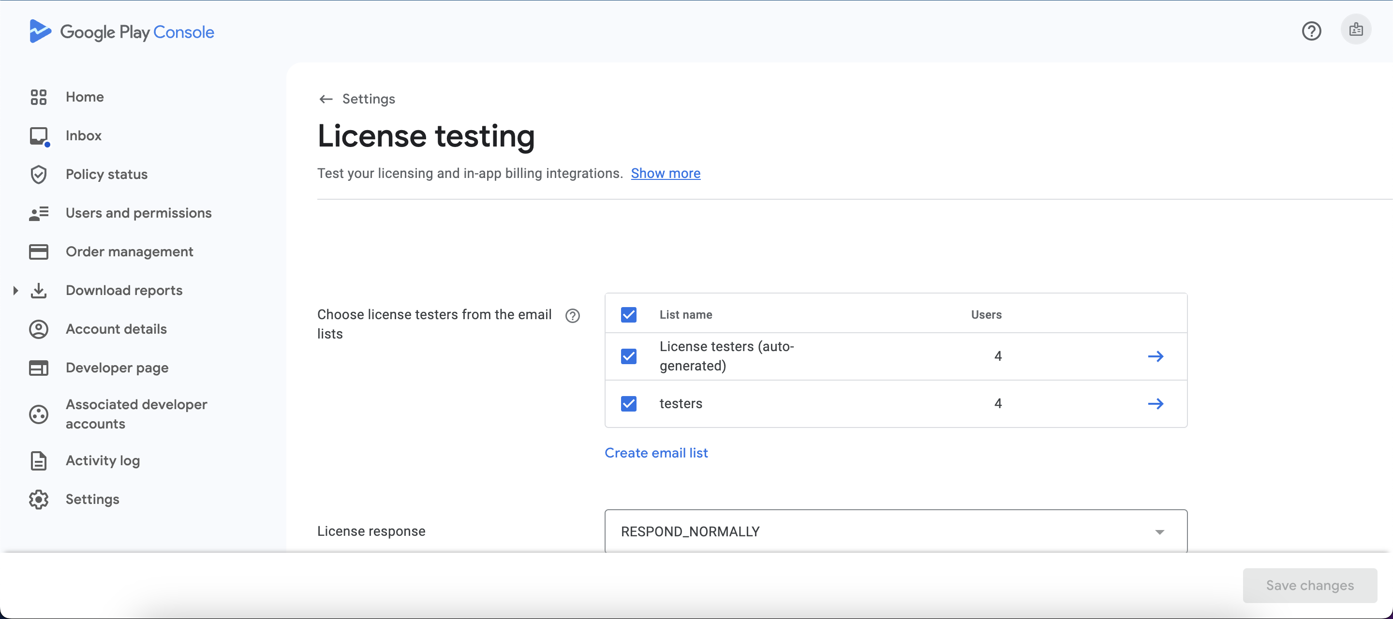This screenshot has height=619, width=1393.
Task: Open Associated developer accounts page
Action: tap(136, 414)
